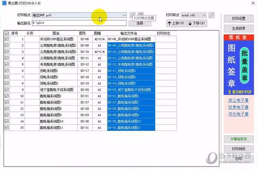The width and height of the screenshot is (257, 170).
Task: Click the 输出路径 field D:\plot
Action: point(79,23)
